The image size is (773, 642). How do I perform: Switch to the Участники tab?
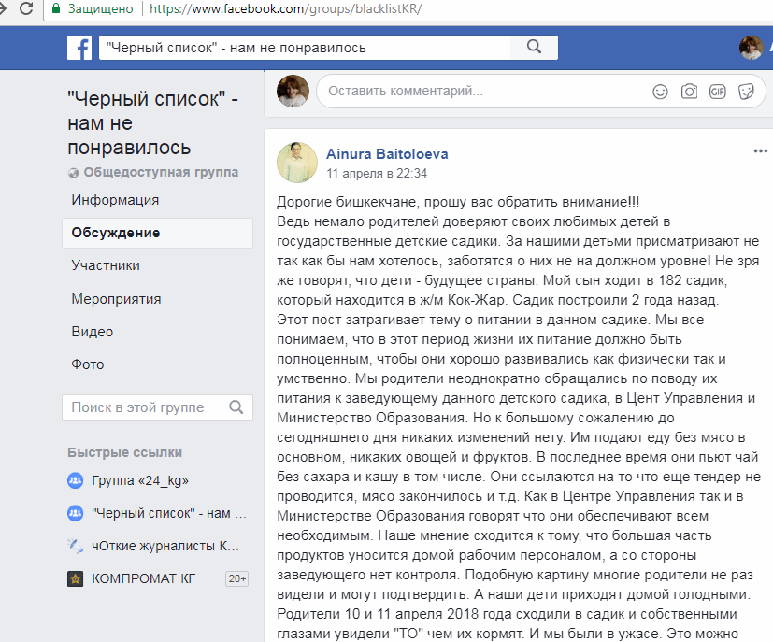(106, 265)
